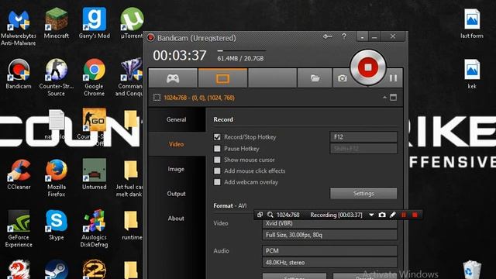Open Mozilla Firefox desktop shortcut
This screenshot has height=279, width=496.
click(57, 178)
